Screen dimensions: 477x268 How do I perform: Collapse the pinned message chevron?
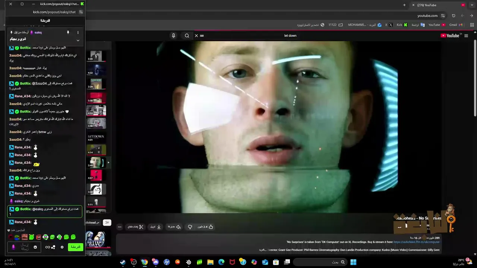click(x=78, y=40)
